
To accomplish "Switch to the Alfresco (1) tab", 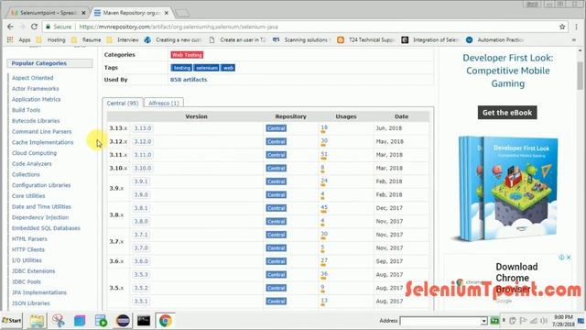I will (x=164, y=103).
